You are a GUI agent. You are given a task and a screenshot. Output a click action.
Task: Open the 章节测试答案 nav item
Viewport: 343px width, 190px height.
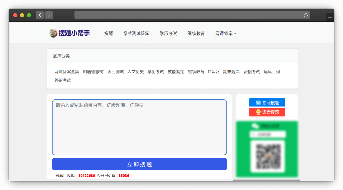coord(136,34)
